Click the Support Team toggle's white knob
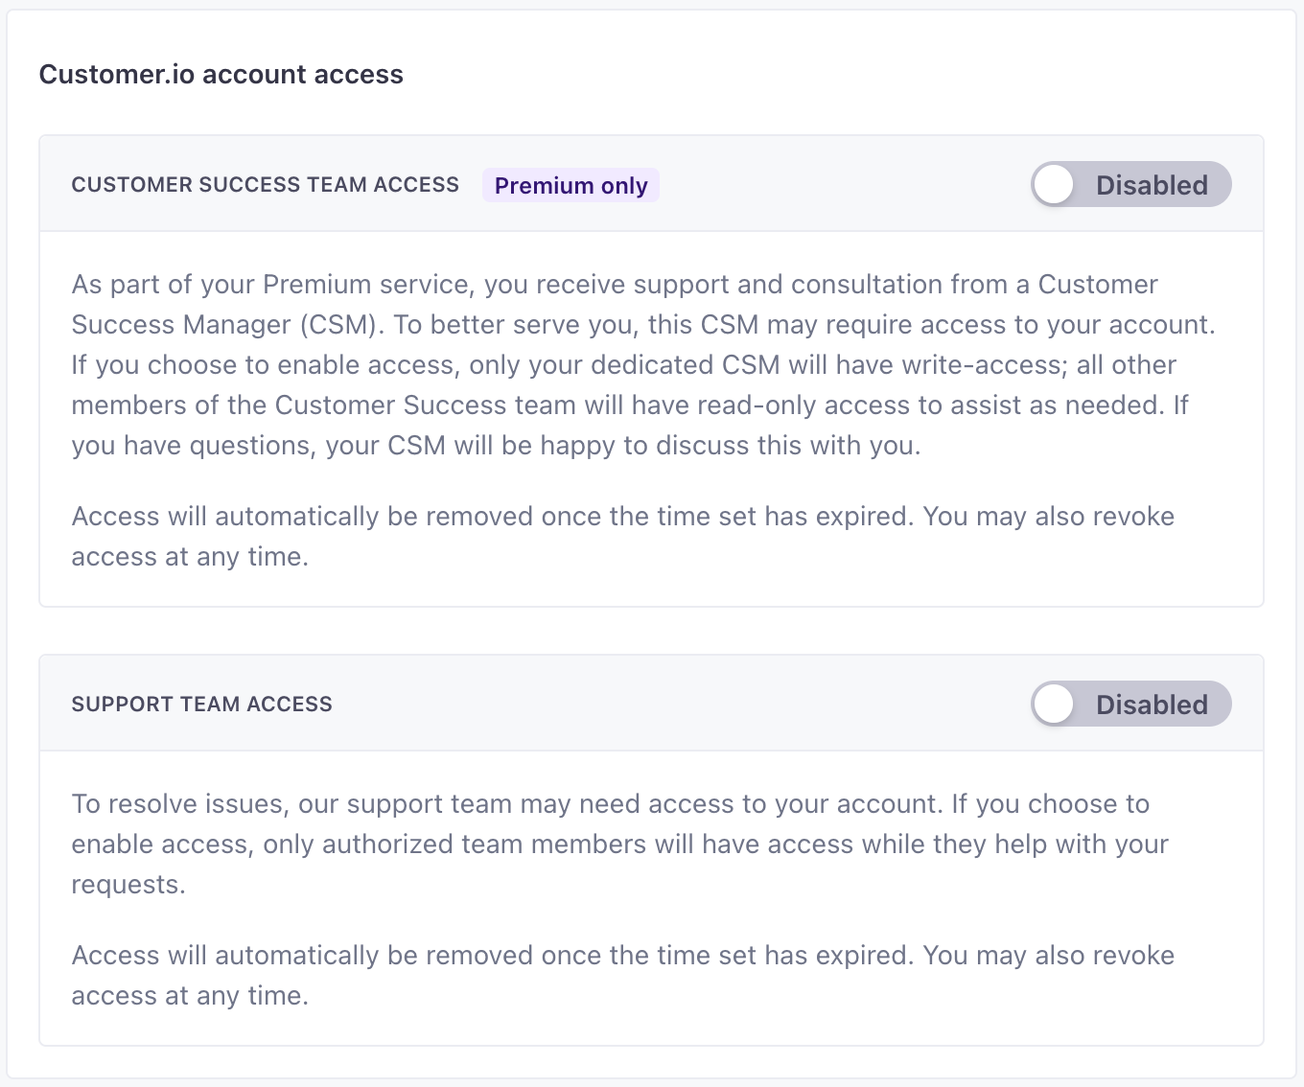 click(1055, 705)
